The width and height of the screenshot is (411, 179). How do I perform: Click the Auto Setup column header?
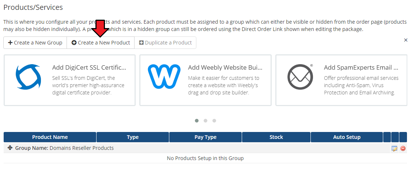347,137
